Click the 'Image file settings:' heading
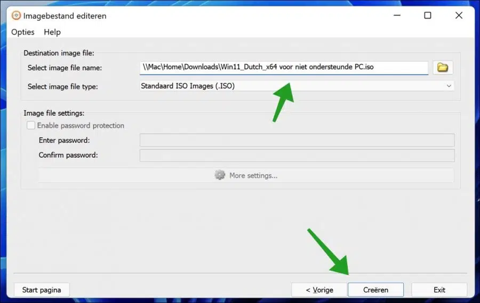 tap(54, 113)
